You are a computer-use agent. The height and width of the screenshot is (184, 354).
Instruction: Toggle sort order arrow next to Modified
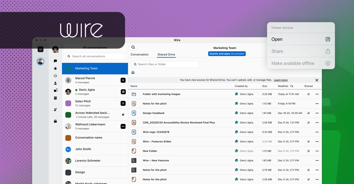pos(292,86)
